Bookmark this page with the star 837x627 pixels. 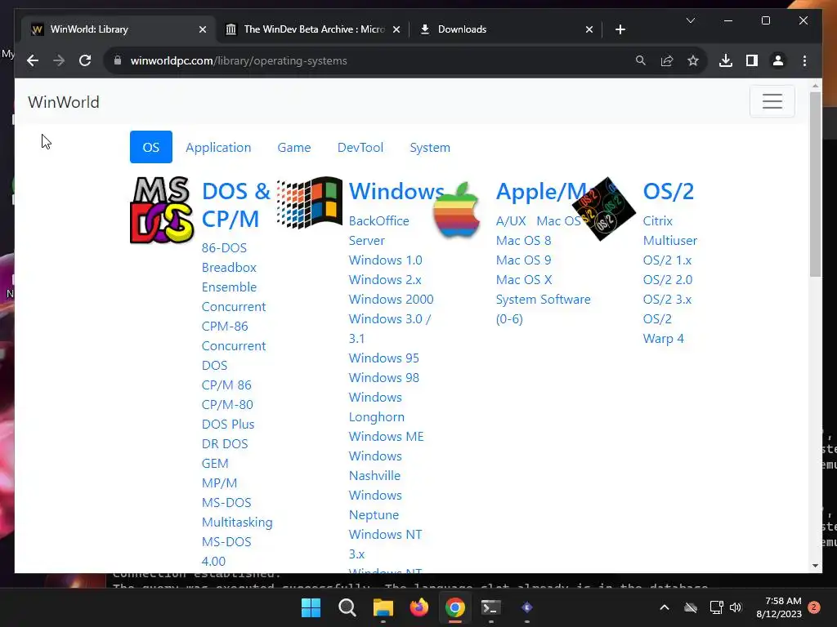(x=693, y=60)
